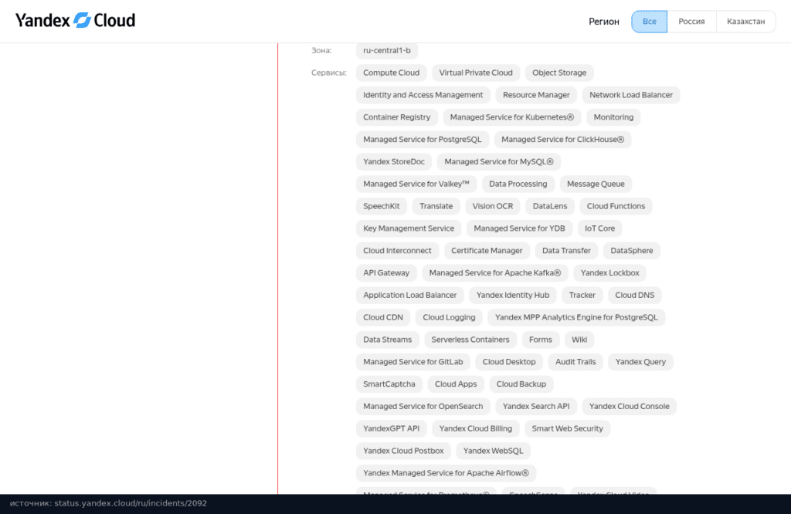
Task: Select Managed Service for PostgreSQL tag
Action: coord(423,139)
